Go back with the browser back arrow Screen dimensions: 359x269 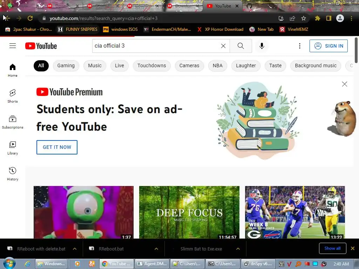[7, 18]
